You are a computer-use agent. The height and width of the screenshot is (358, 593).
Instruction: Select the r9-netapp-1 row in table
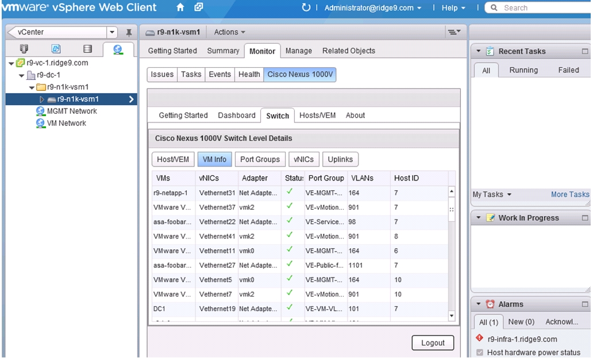[300, 193]
